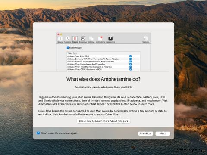Uncheck the Headphones Are Plugged In trigger

130,64
